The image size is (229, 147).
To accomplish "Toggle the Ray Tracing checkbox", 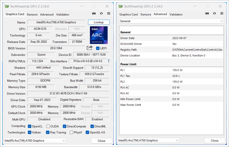I will click(x=48, y=132).
